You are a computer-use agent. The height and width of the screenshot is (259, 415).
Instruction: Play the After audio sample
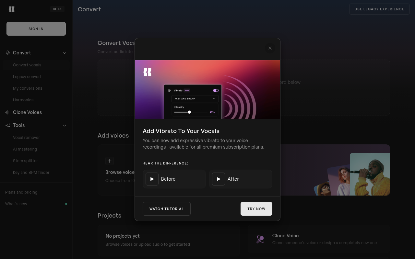(x=218, y=179)
